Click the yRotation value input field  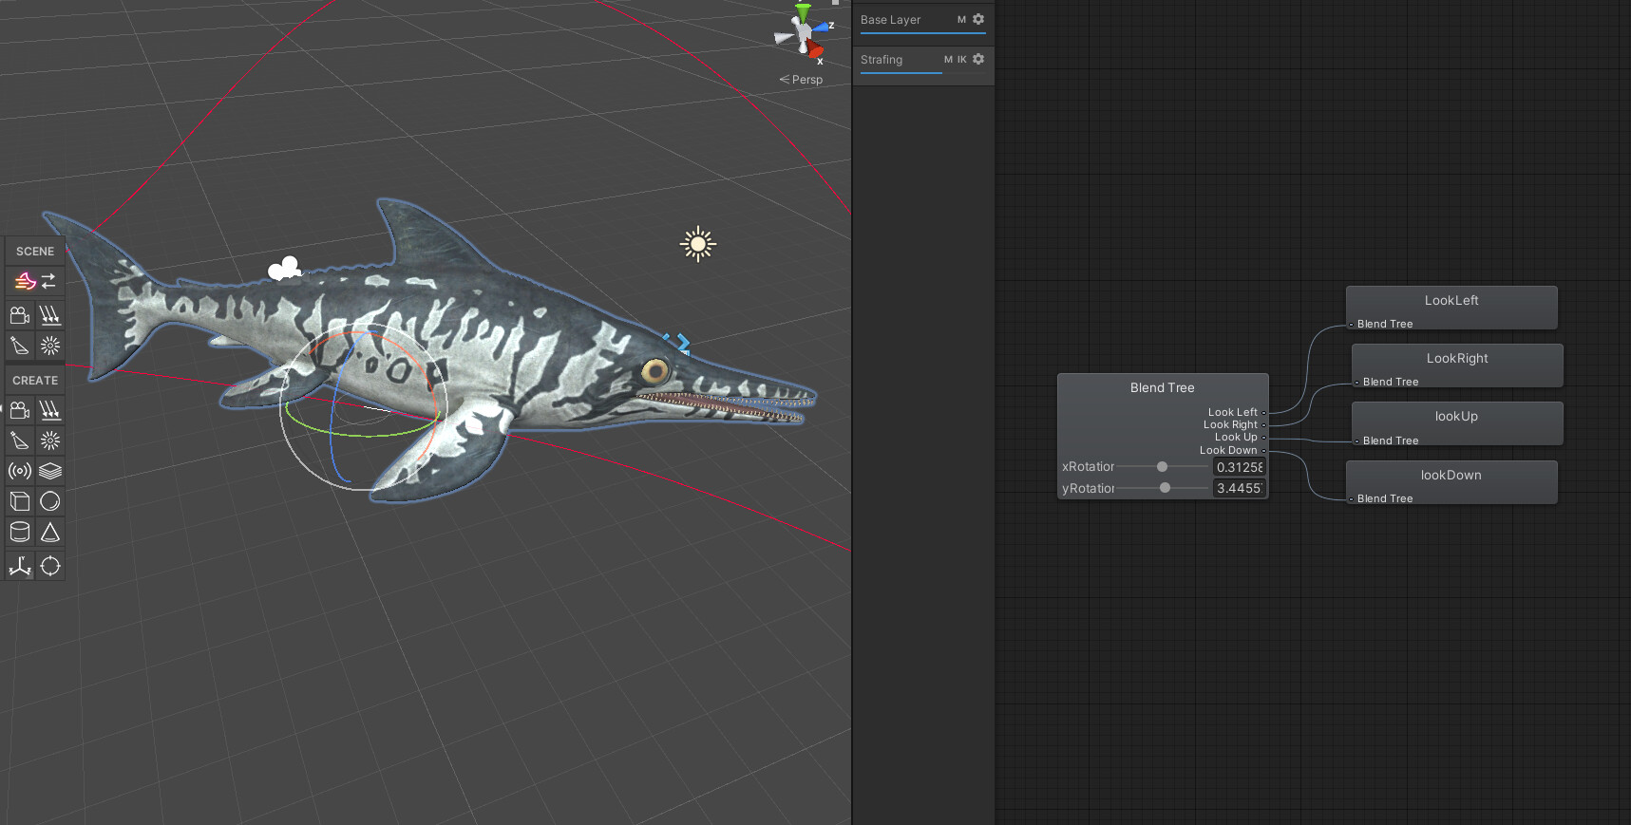[1240, 488]
